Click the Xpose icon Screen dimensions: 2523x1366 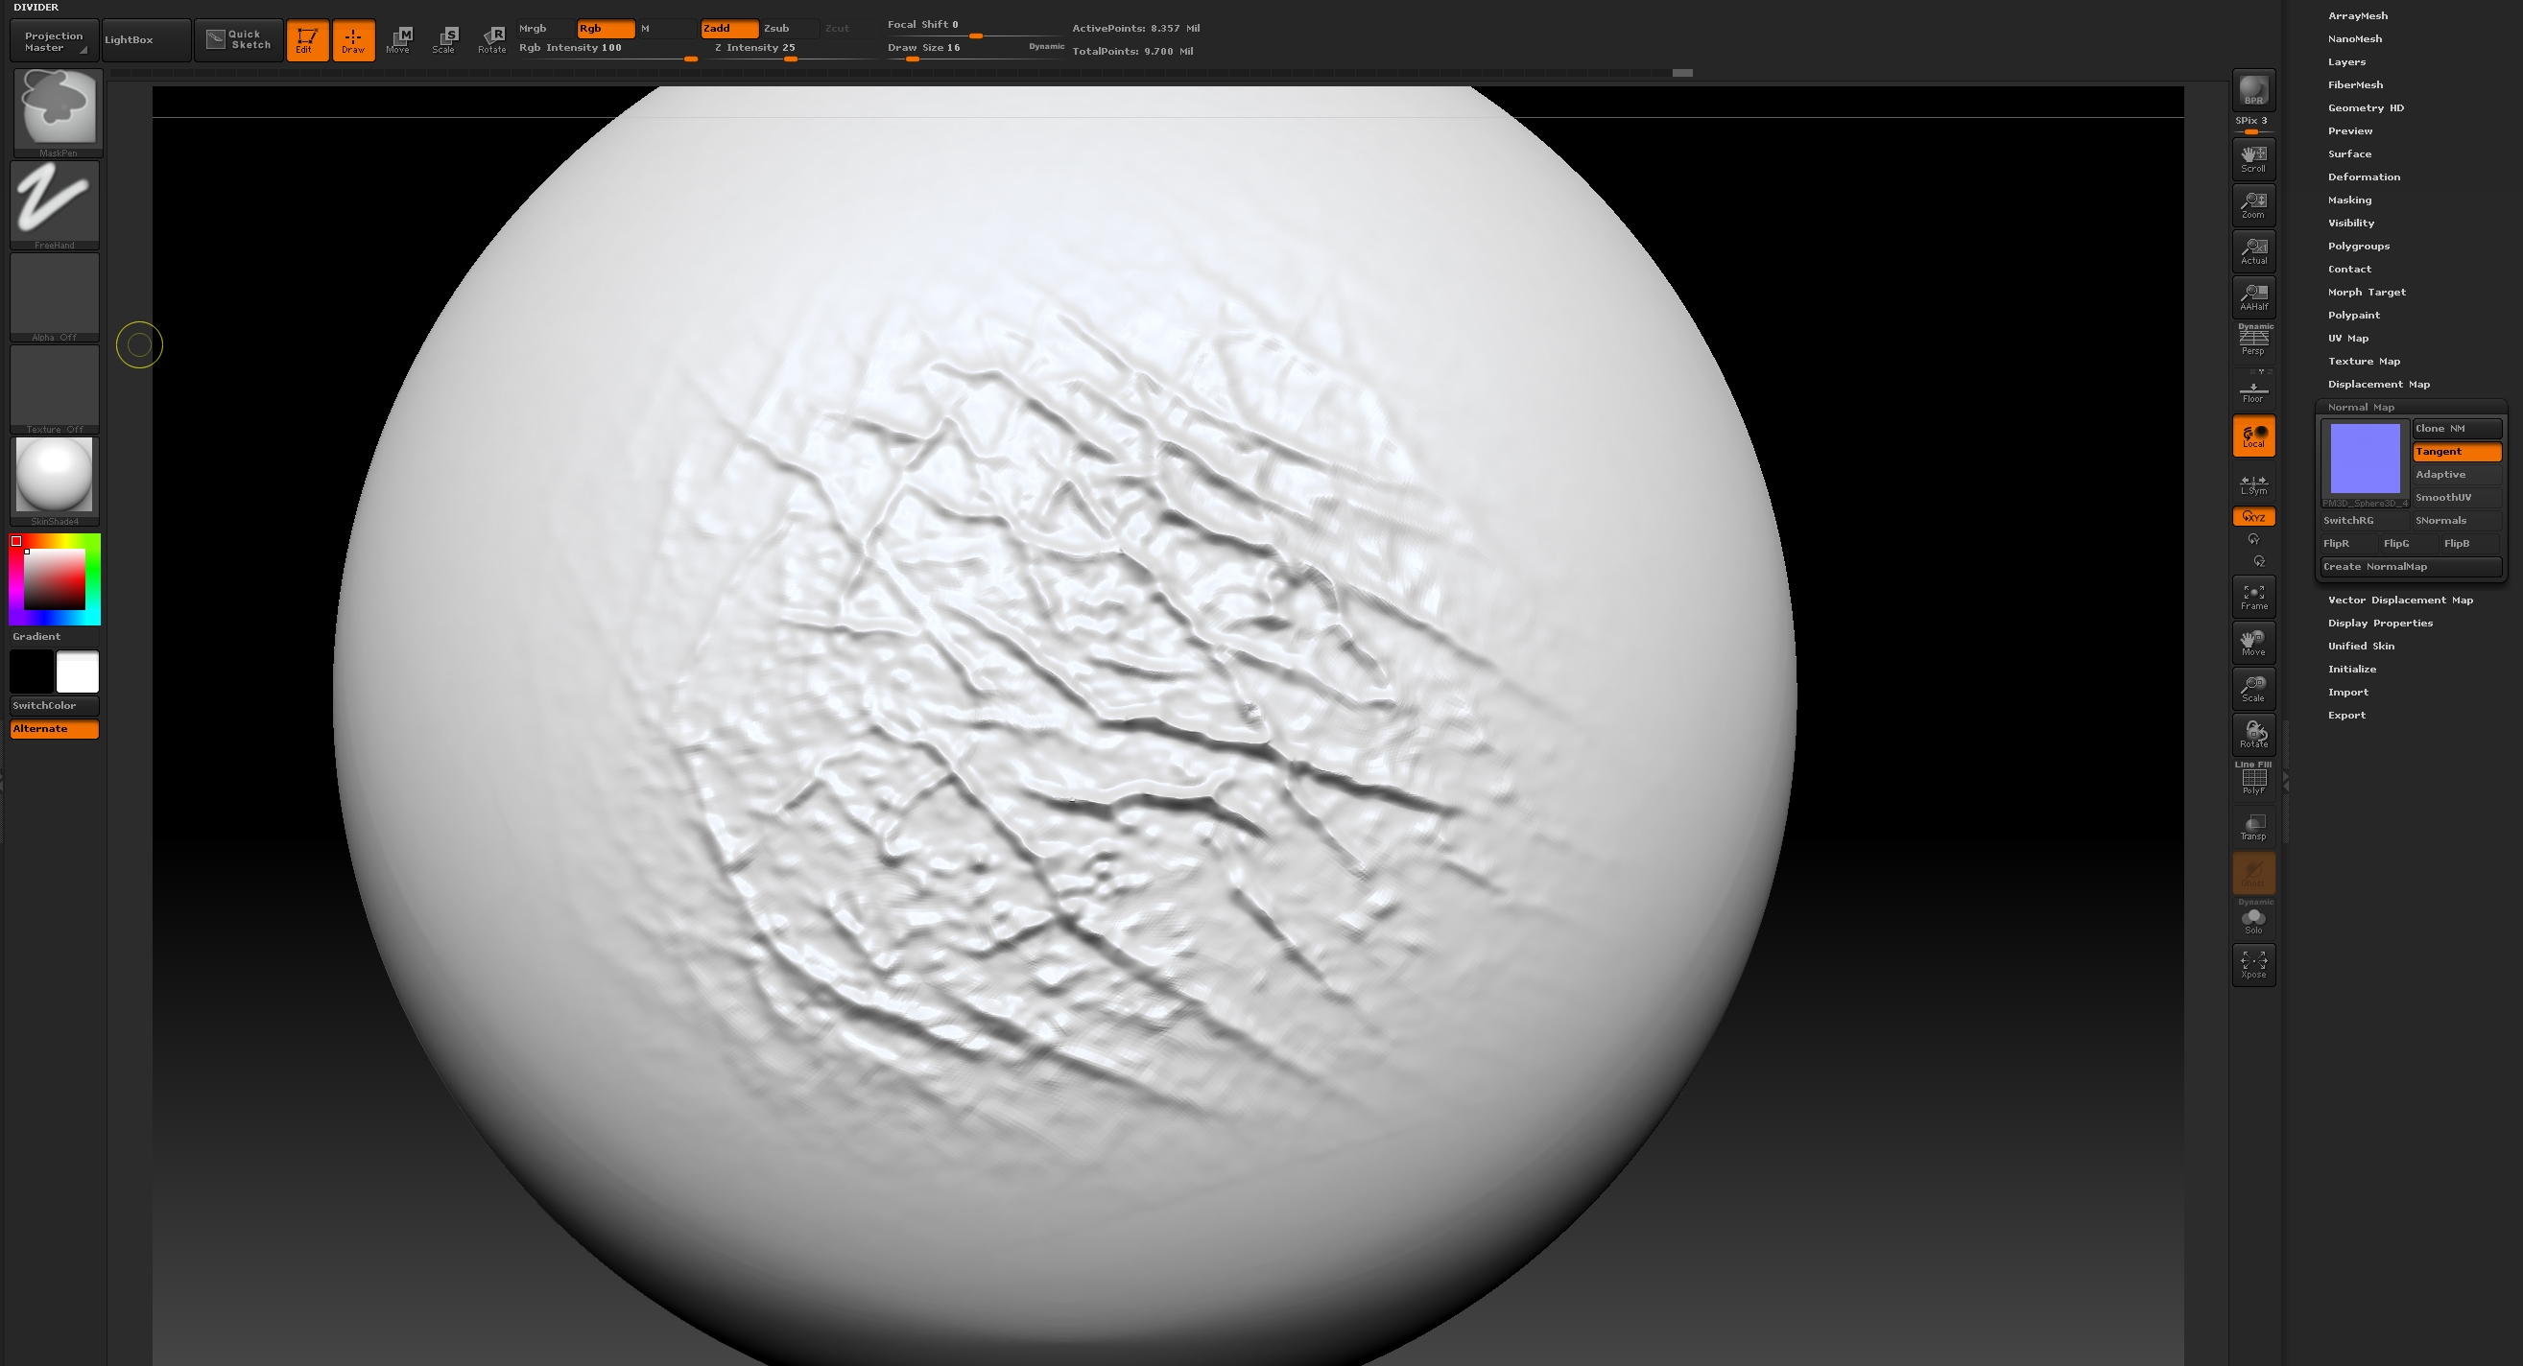click(2252, 963)
